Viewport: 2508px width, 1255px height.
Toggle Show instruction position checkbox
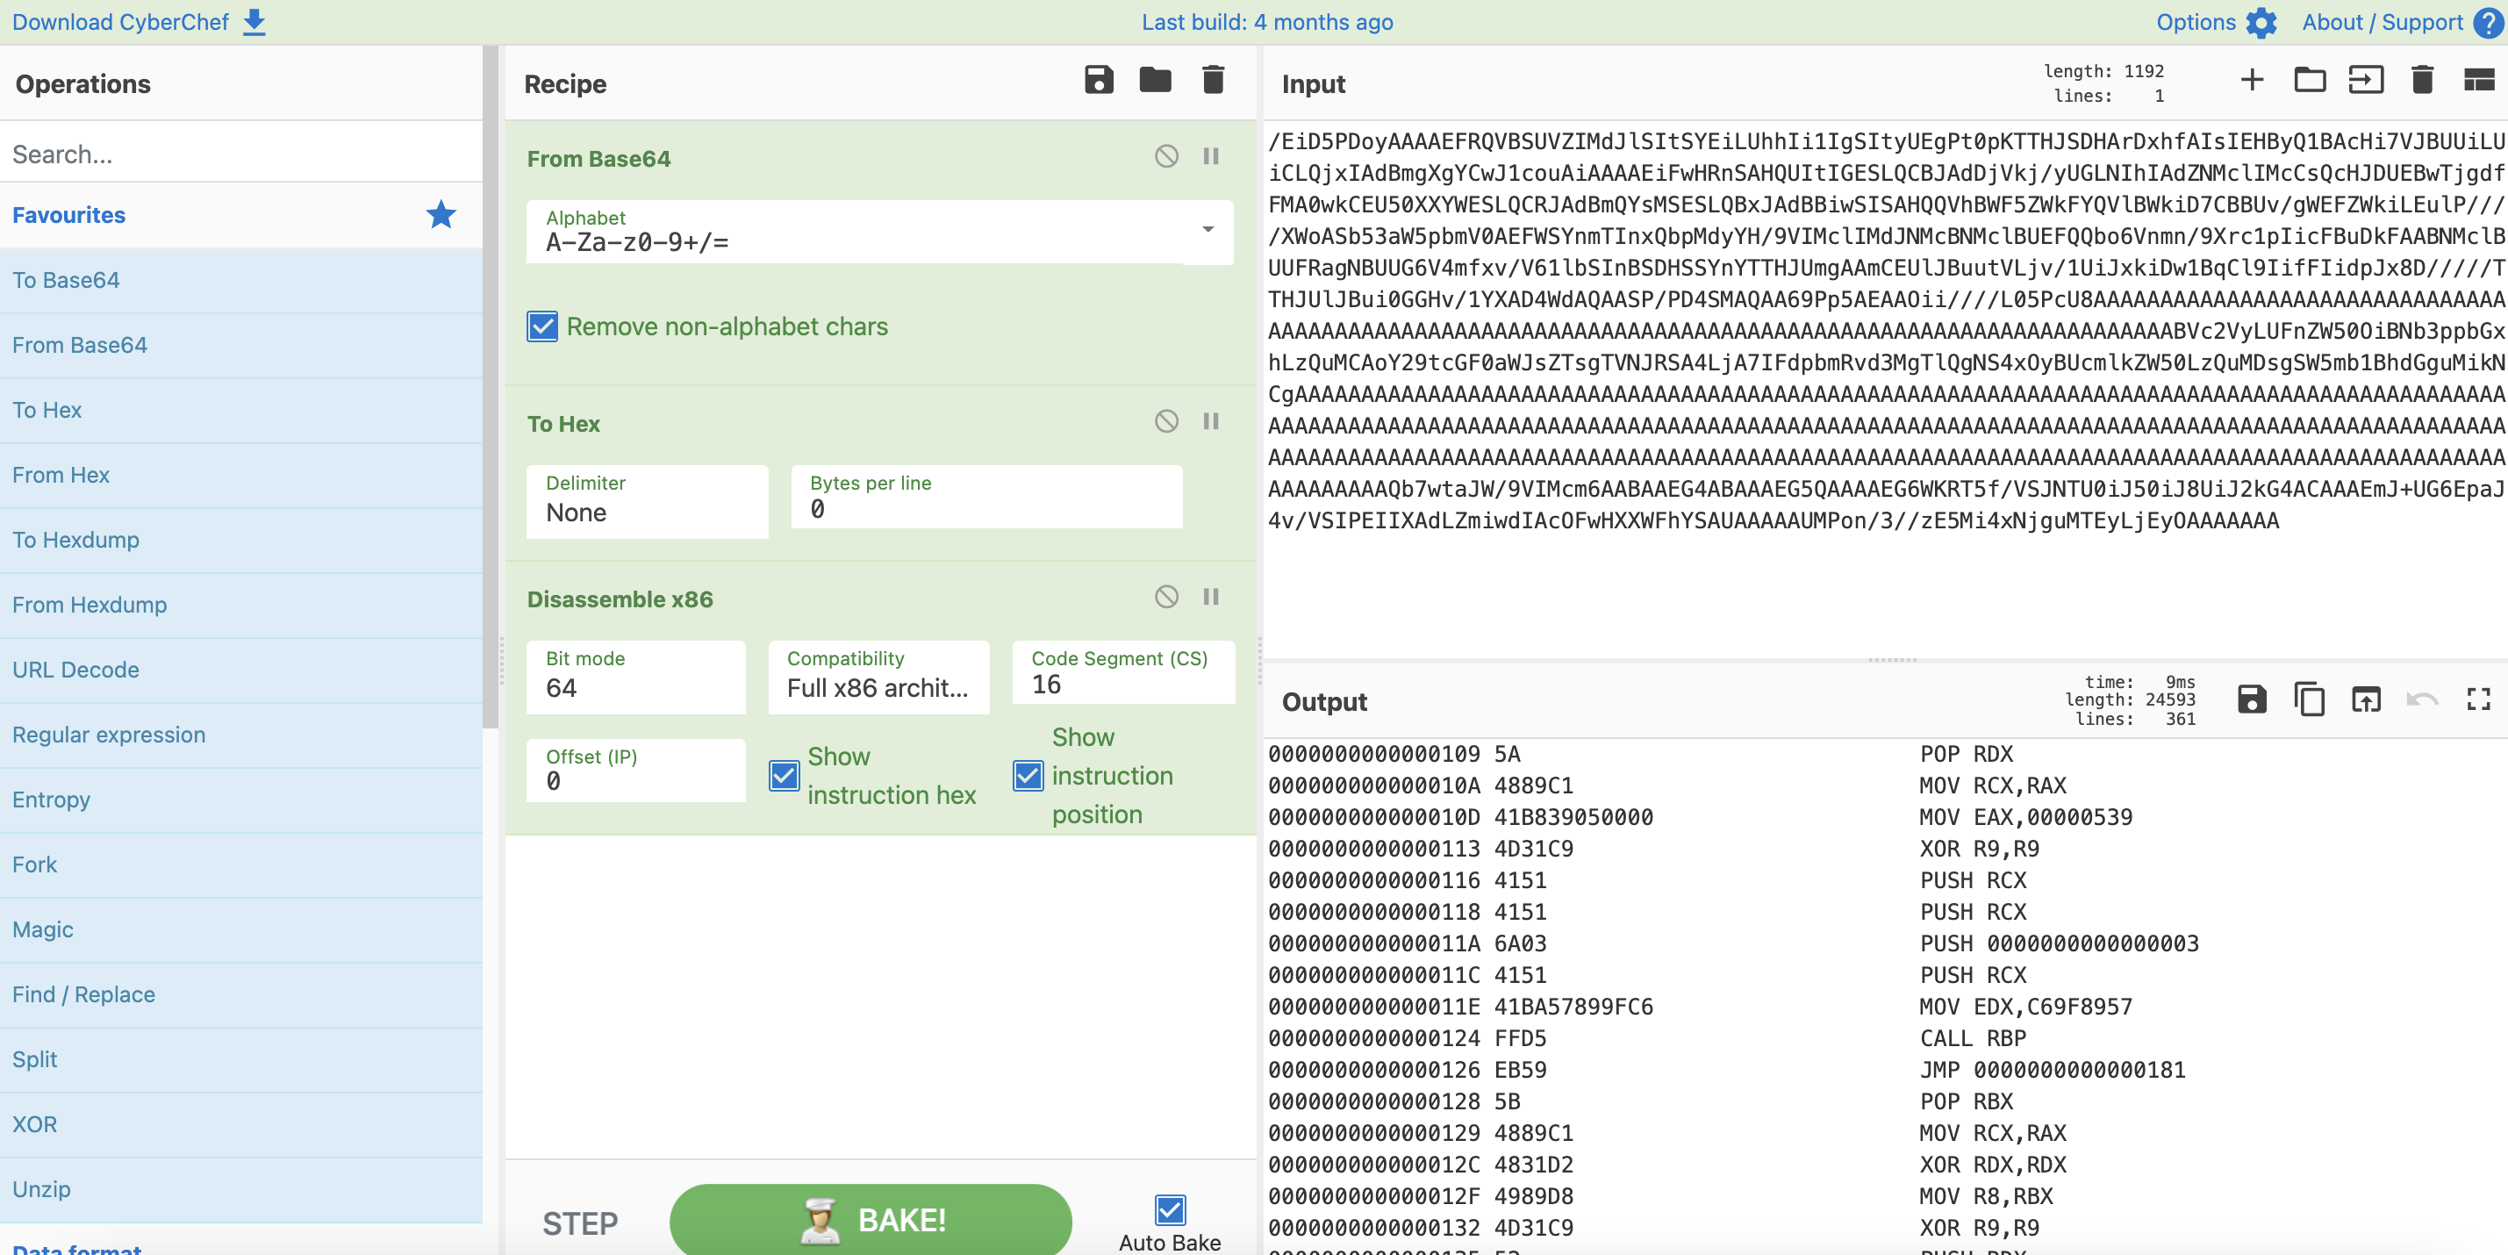(1028, 776)
